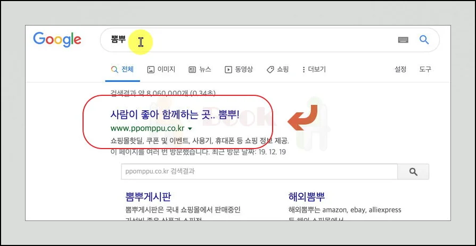The width and height of the screenshot is (476, 246).
Task: Click the site search magnifier button
Action: [x=413, y=171]
